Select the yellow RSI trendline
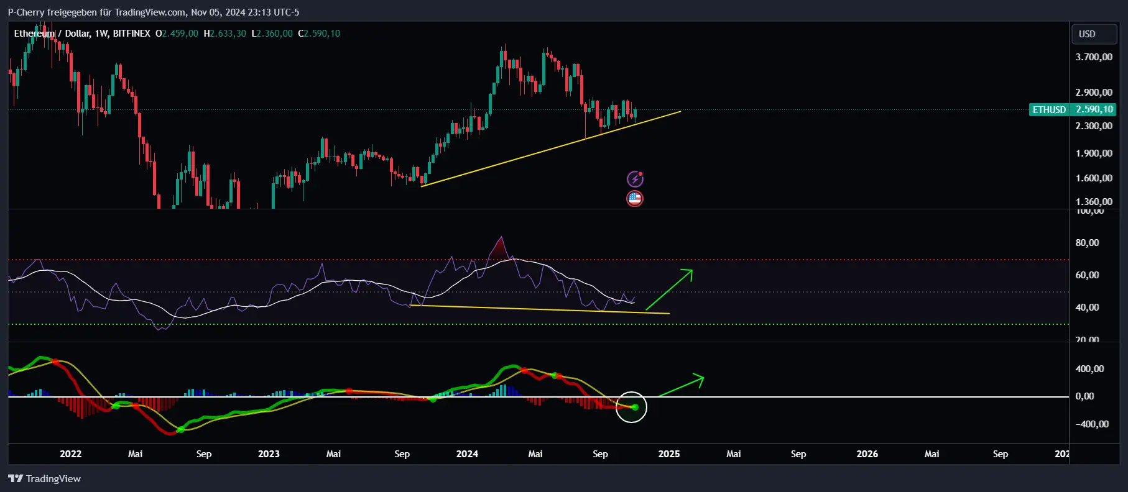This screenshot has width=1128, height=492. [540, 309]
